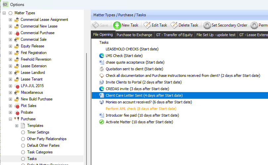The height and width of the screenshot is (165, 268).
Task: Click the Options window app icon
Action: point(6,4)
